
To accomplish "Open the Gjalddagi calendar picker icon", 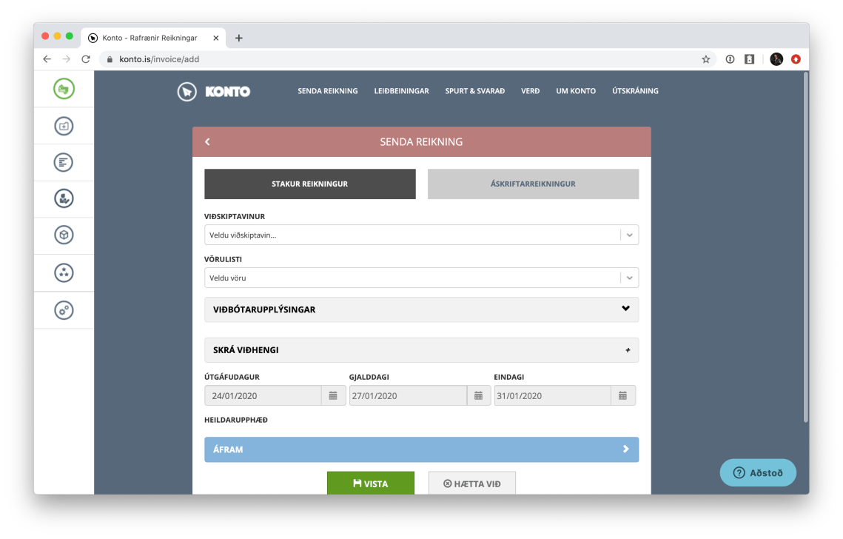I will (x=478, y=395).
